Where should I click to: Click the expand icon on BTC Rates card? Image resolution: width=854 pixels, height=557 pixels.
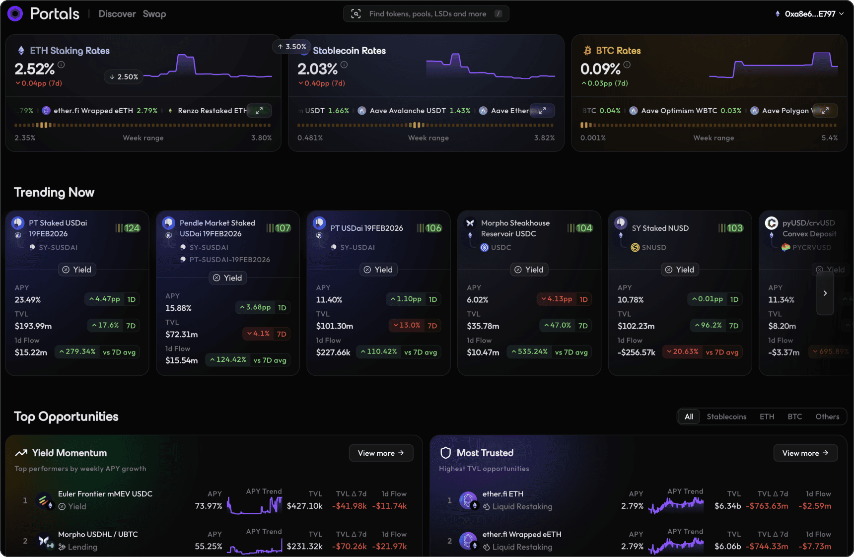pos(826,110)
